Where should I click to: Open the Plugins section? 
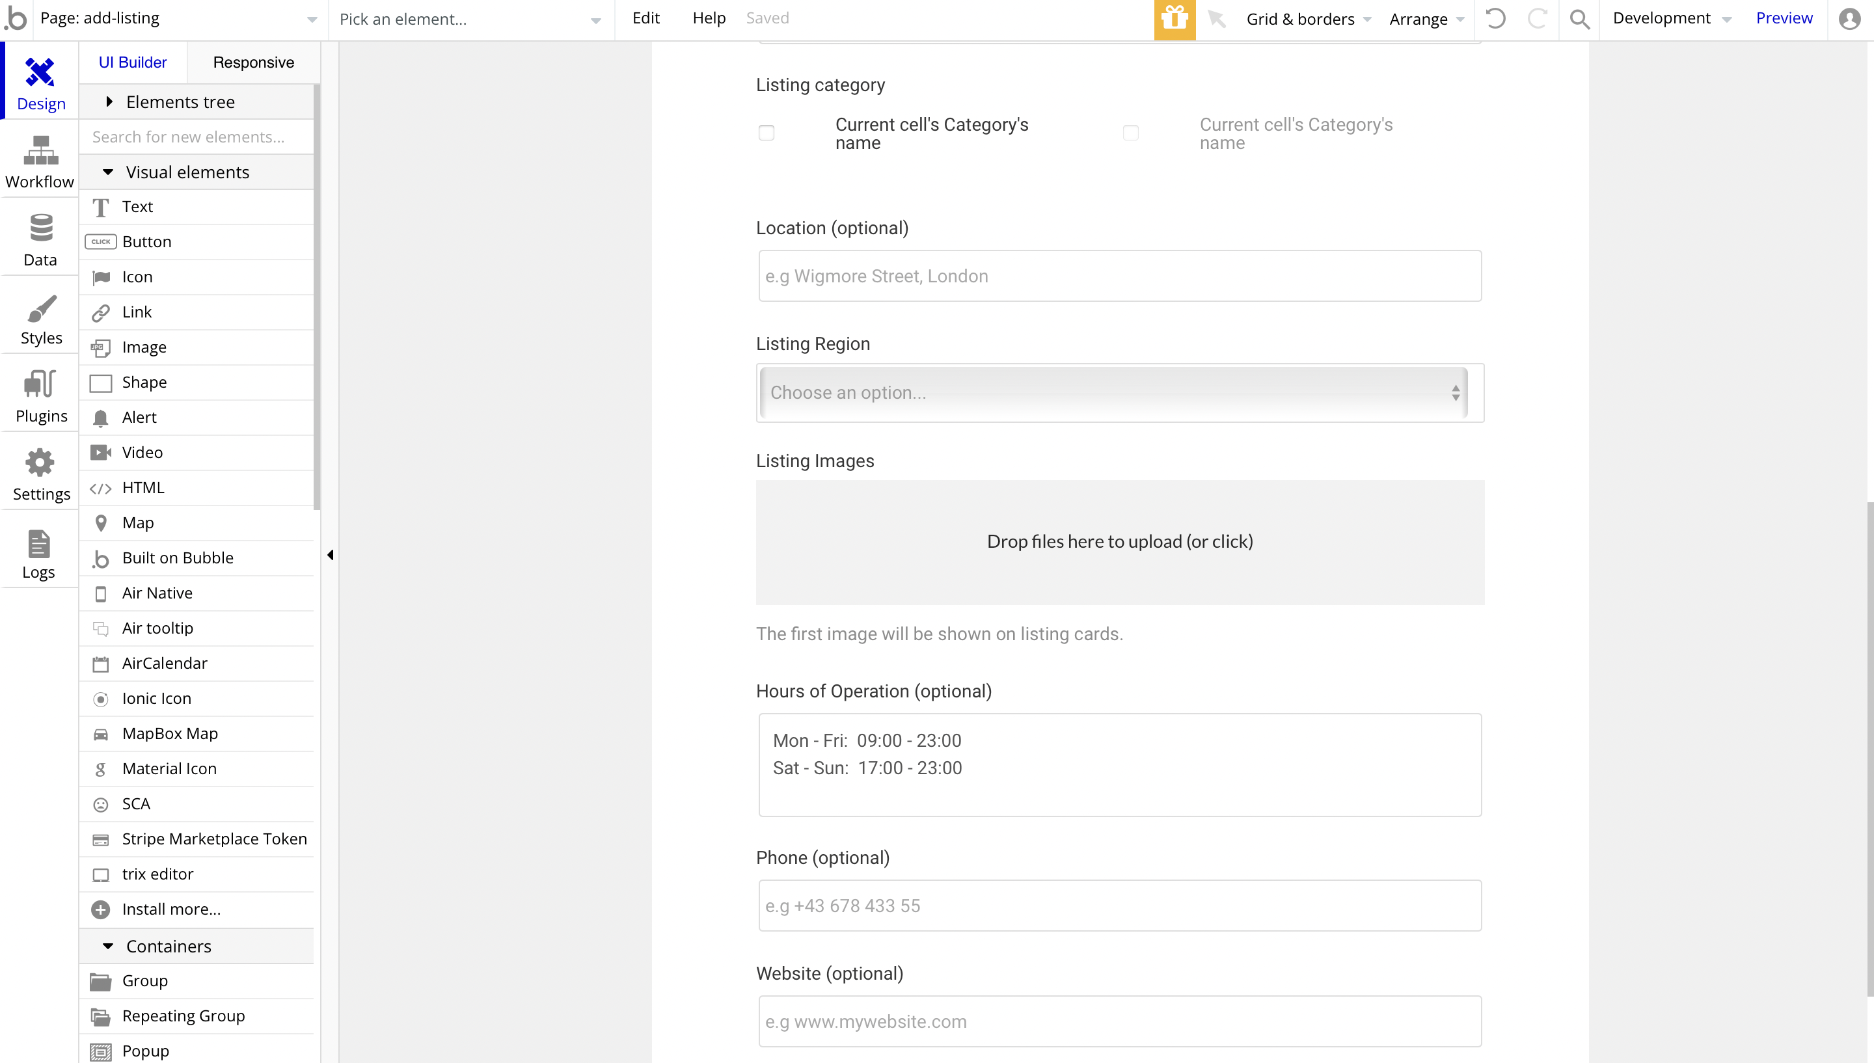pos(40,397)
